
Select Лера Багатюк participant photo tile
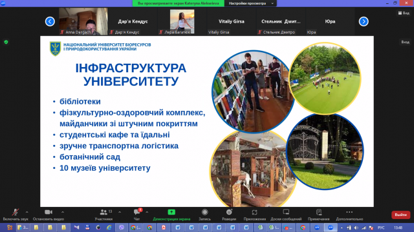pos(182,21)
